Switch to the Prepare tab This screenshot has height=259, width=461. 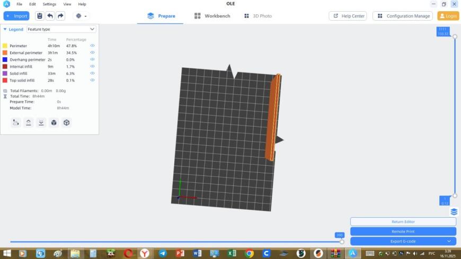click(x=161, y=16)
